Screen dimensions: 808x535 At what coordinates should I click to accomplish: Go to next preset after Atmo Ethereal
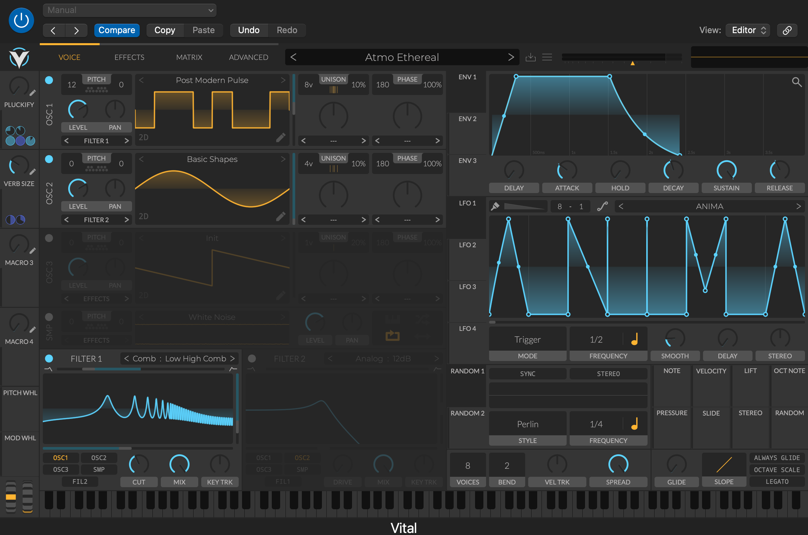pos(511,57)
